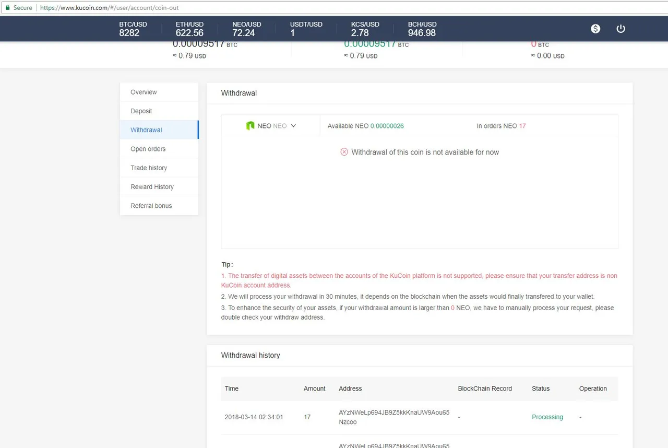Click the ETH/USD 622.56 ticker
The image size is (668, 448).
[189, 29]
